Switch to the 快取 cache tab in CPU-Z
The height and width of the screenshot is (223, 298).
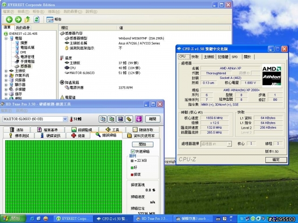196,57
